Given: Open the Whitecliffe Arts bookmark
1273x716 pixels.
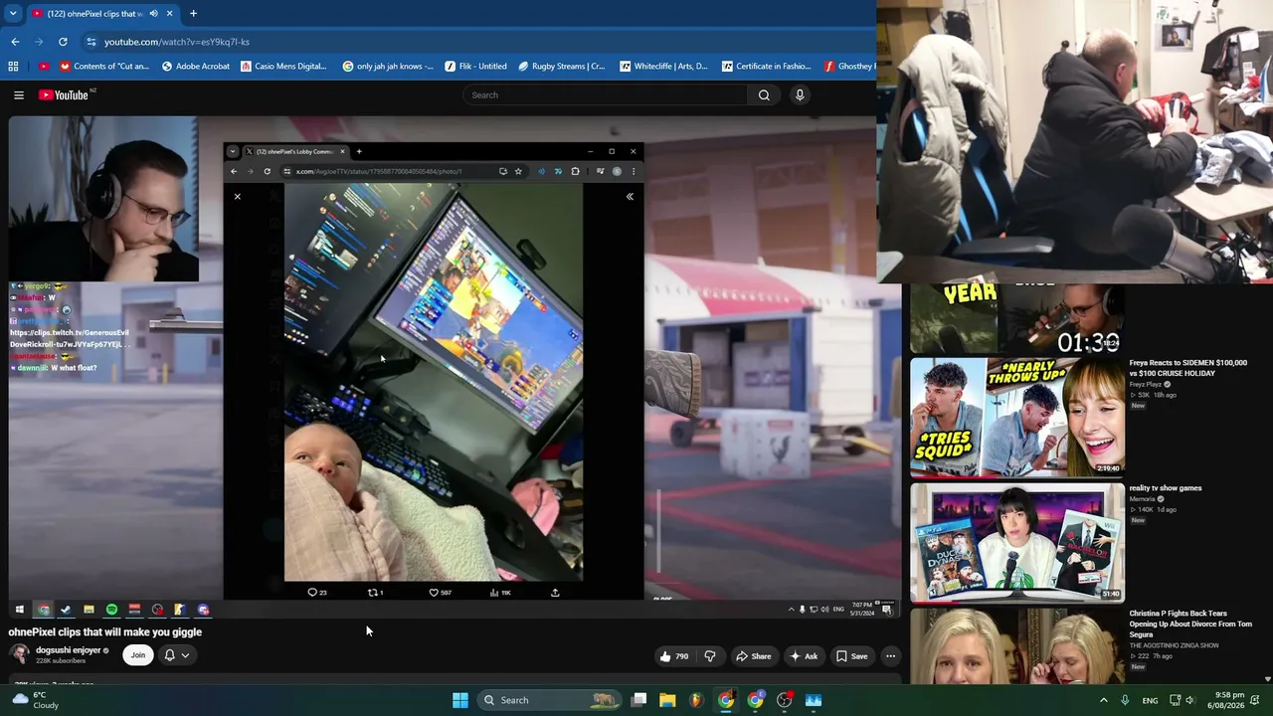Looking at the screenshot, I should click(663, 67).
